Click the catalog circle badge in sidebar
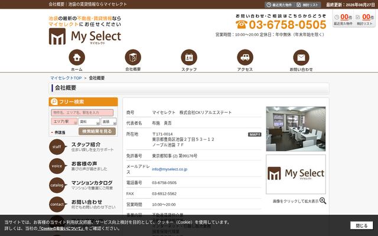This screenshot has height=236, width=378. coord(57,185)
